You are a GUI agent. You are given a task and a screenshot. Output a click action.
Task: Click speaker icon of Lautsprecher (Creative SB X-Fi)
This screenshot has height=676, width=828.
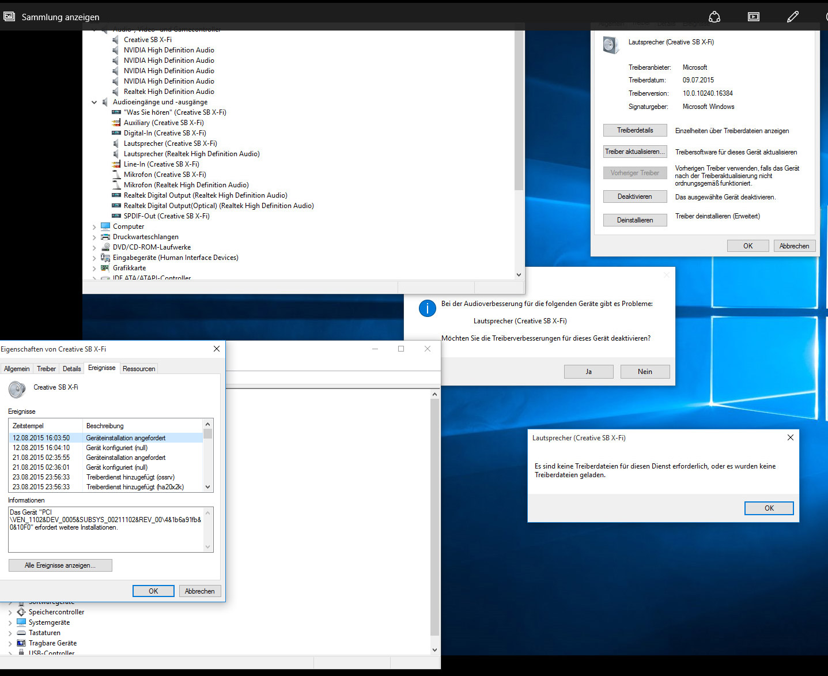click(x=116, y=143)
